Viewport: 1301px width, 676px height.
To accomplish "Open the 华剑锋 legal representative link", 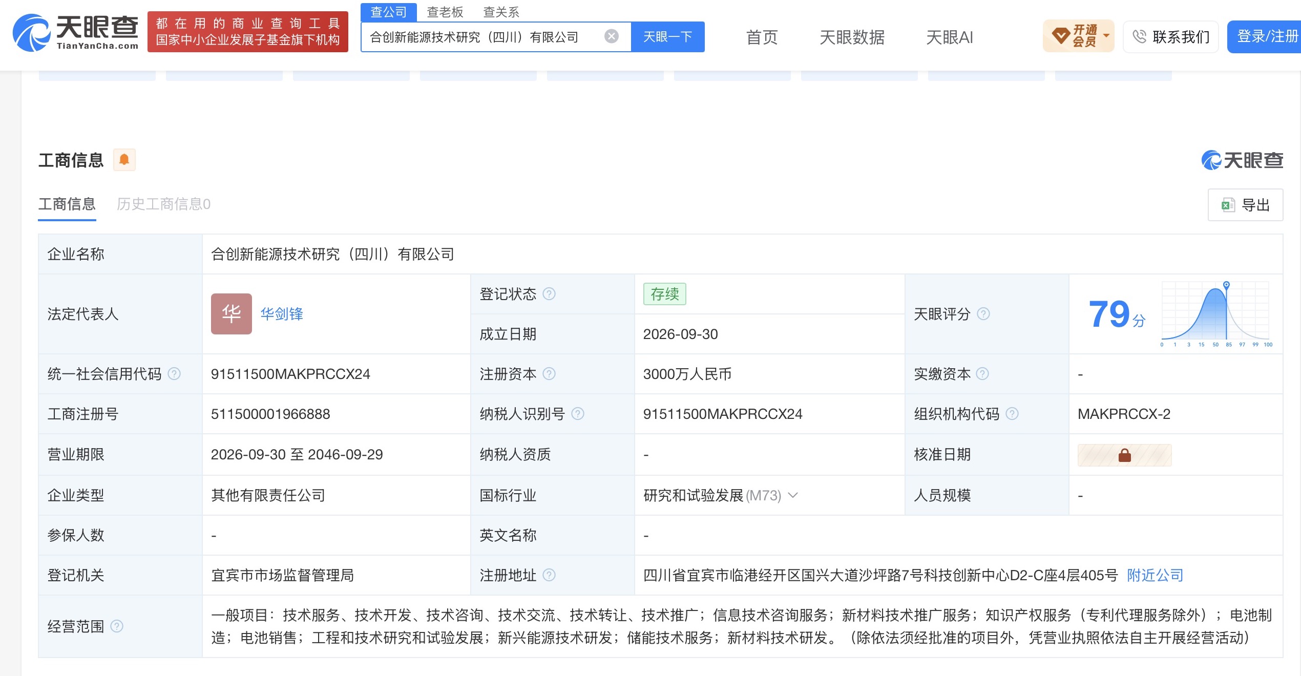I will (282, 314).
